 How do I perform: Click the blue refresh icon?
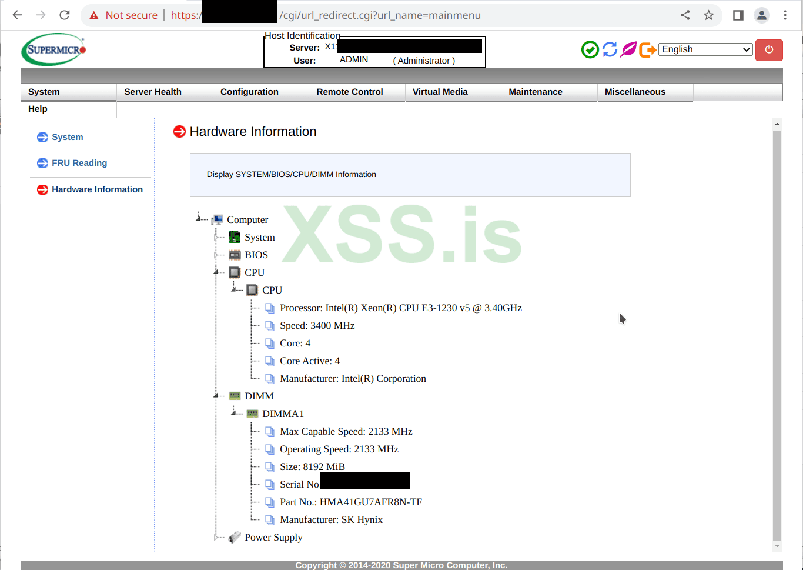tap(610, 49)
